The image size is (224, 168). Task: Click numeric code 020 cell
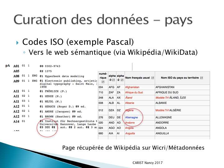(103, 123)
